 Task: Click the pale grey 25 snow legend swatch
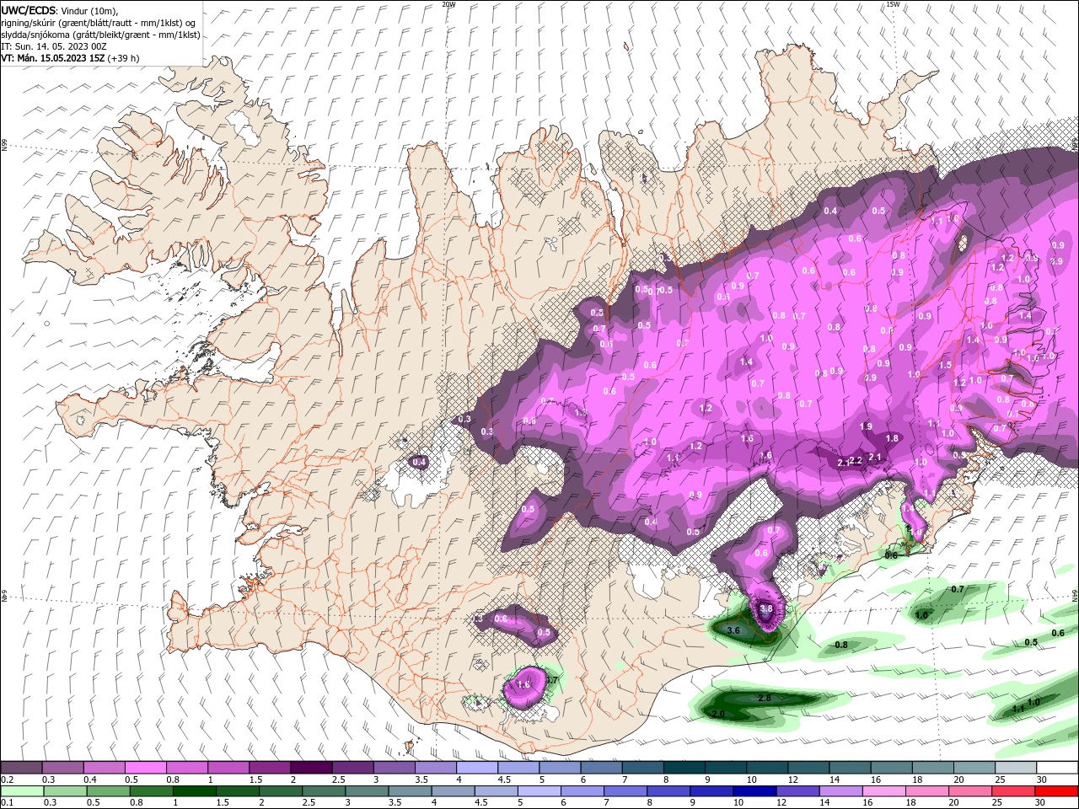pyautogui.click(x=1016, y=768)
